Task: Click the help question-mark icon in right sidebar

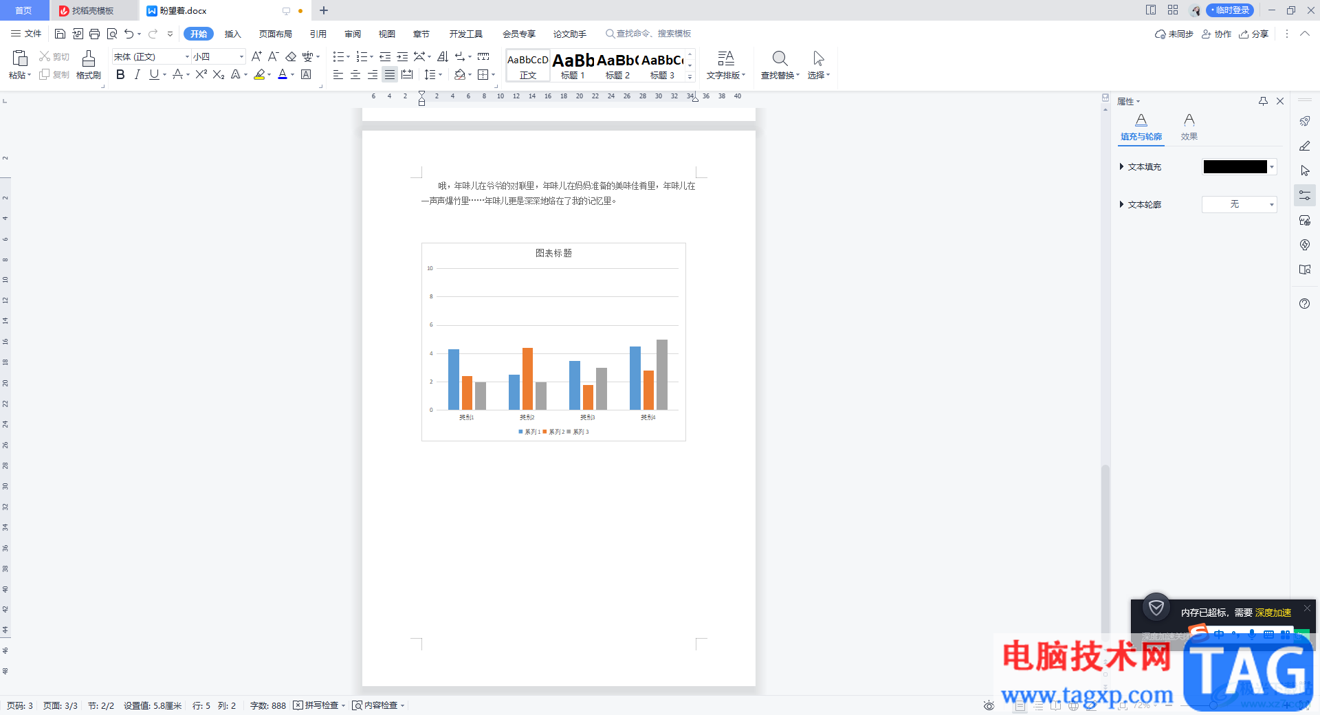Action: pyautogui.click(x=1304, y=304)
